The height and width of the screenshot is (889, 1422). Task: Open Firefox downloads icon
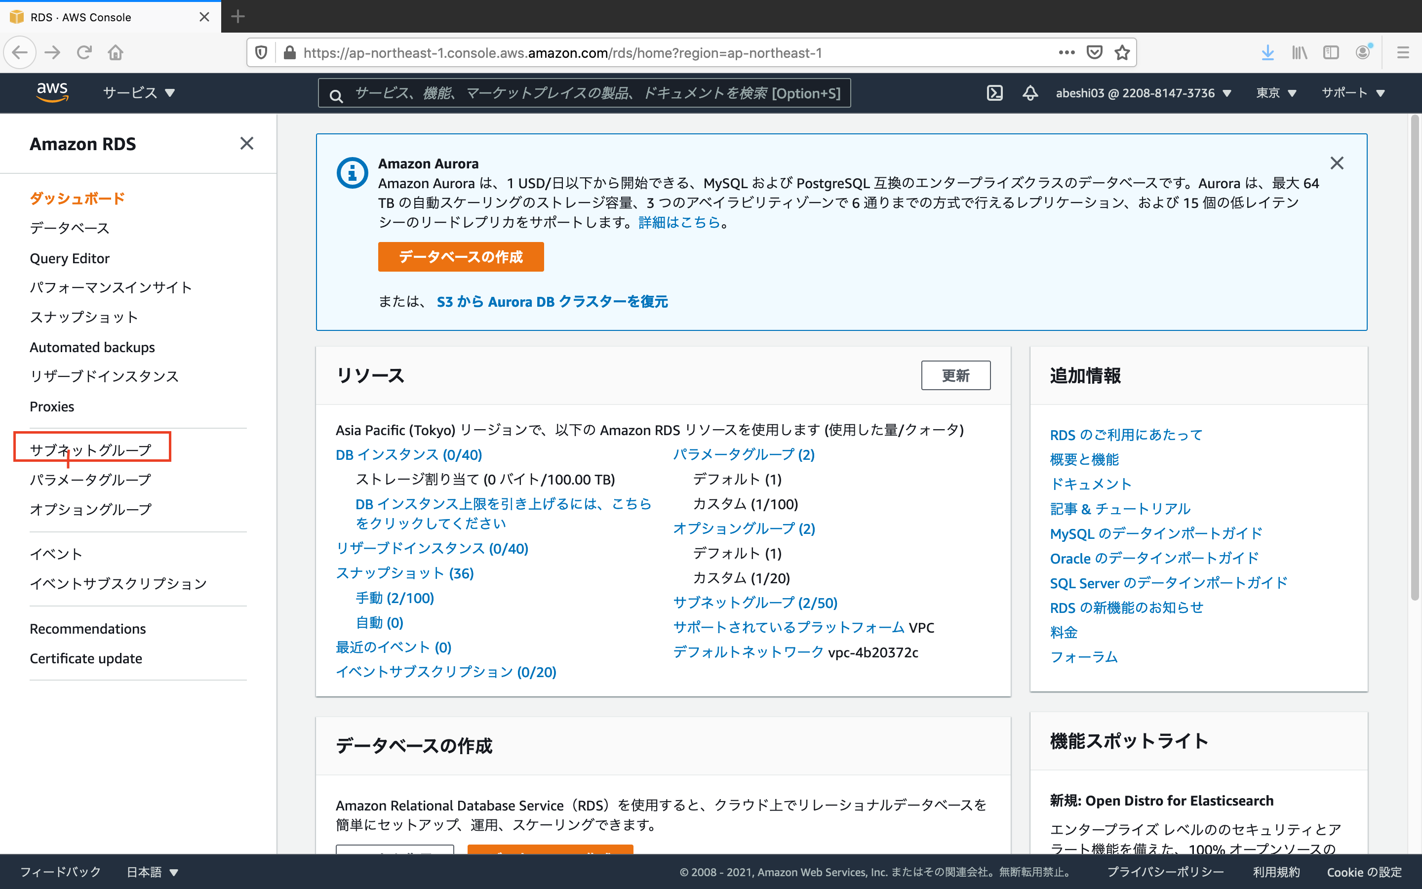pos(1267,52)
